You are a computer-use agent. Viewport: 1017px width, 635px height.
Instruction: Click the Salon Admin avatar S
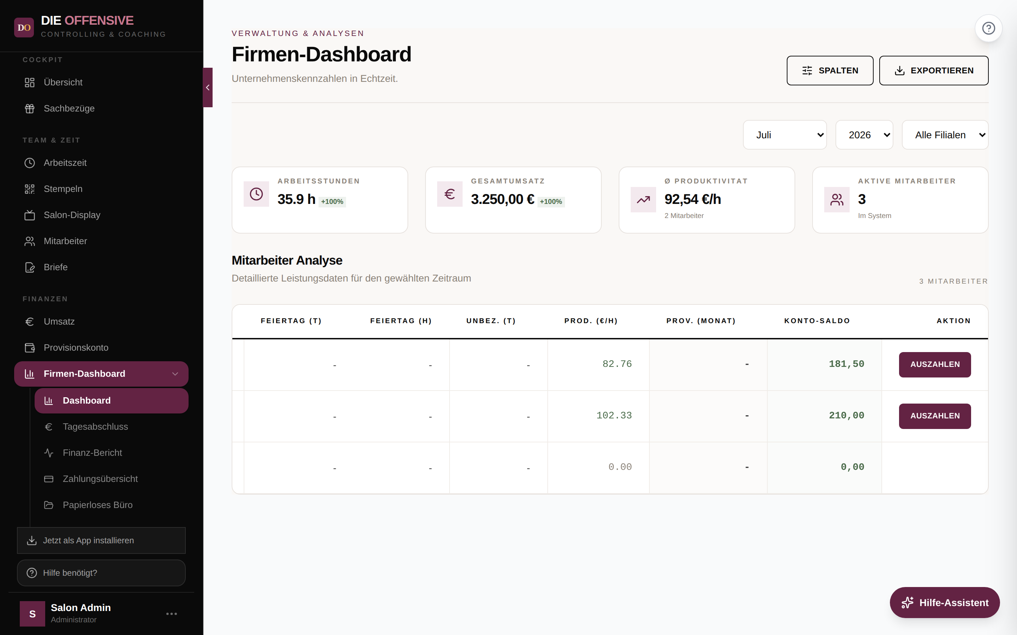coord(32,613)
